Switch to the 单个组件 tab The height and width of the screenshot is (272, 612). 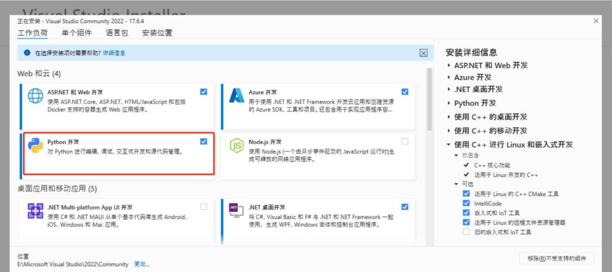pyautogui.click(x=76, y=33)
